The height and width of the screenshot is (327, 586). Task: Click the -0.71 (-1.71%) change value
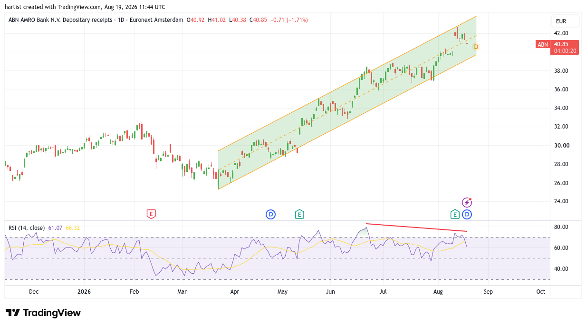coord(289,20)
